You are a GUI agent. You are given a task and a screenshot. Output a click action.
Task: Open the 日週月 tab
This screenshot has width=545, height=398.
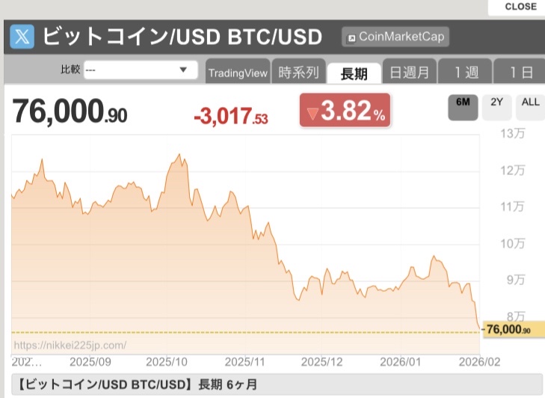coord(409,73)
